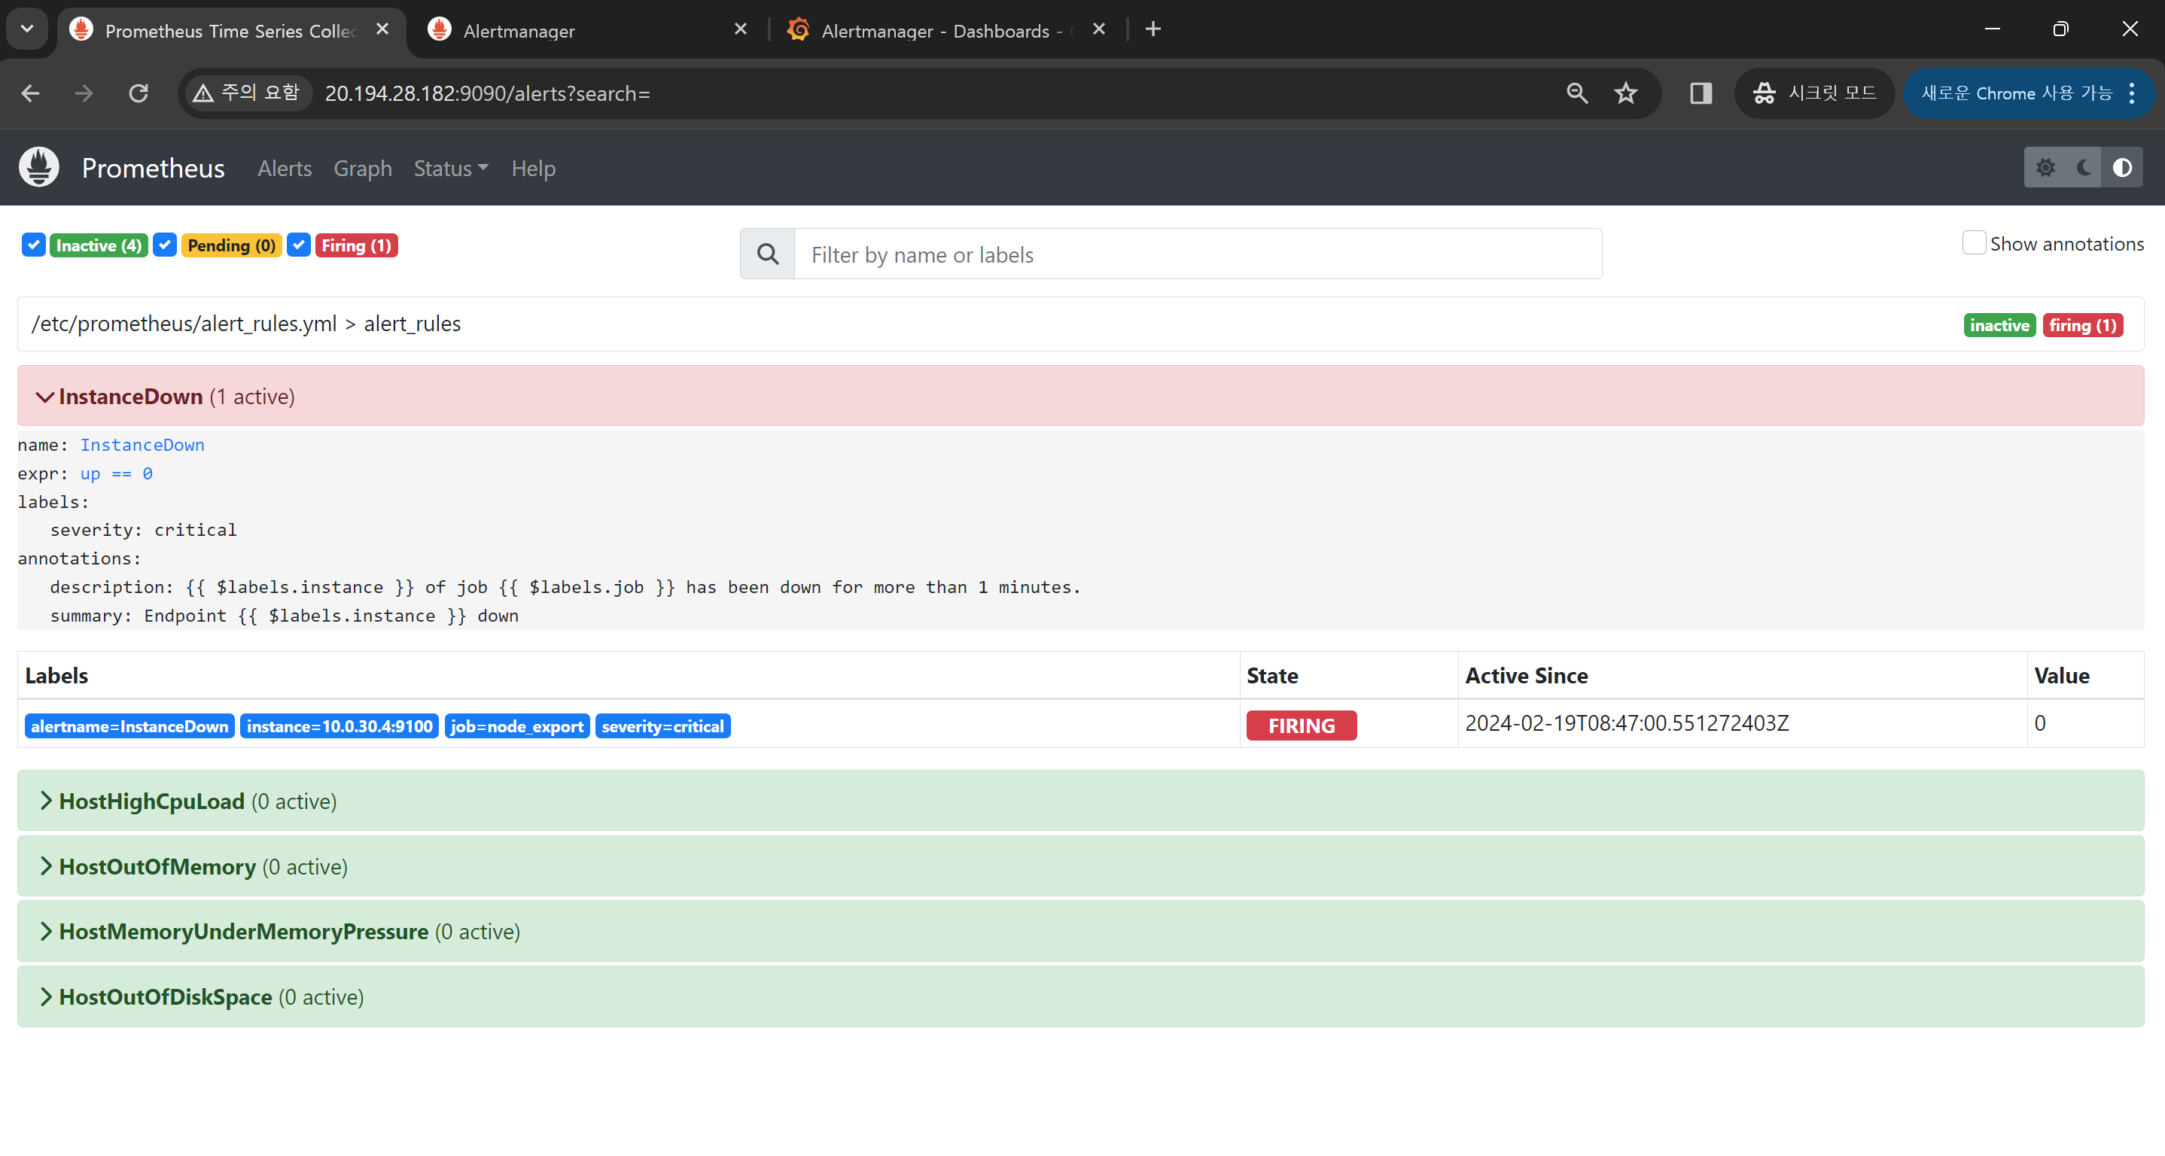This screenshot has height=1156, width=2165.
Task: Open the Status dropdown menu
Action: click(450, 168)
